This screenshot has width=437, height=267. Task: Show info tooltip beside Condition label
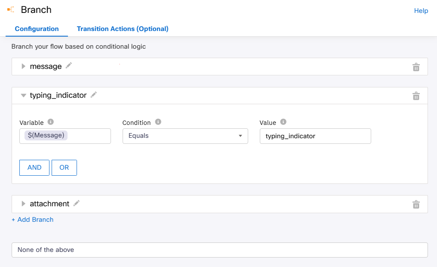[x=158, y=122]
